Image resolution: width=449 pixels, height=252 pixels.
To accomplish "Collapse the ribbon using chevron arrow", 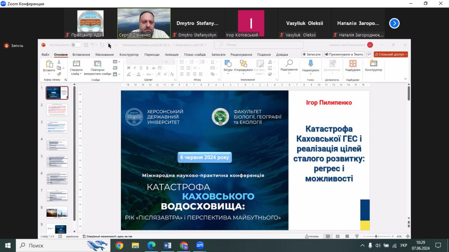I will (406, 79).
